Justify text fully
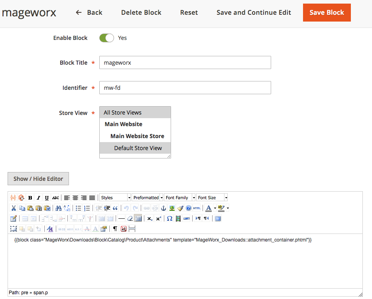 92,198
